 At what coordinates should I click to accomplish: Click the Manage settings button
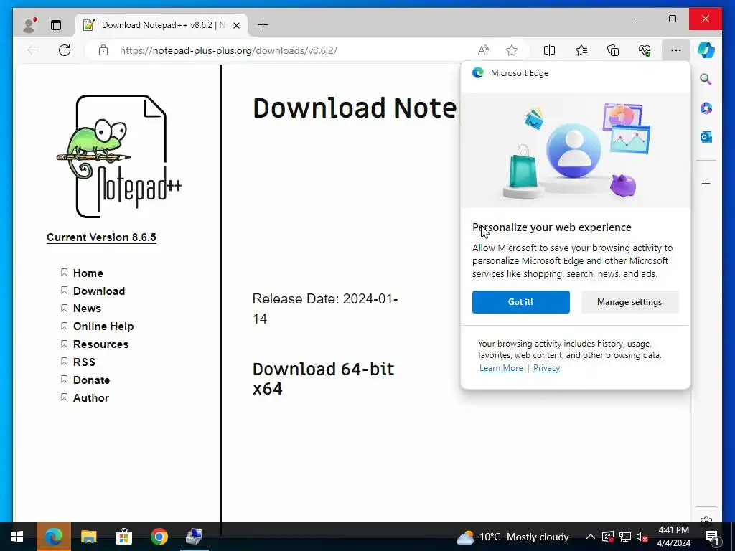point(629,302)
